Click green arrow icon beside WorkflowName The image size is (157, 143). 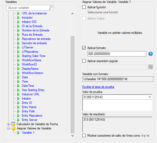(x=18, y=60)
